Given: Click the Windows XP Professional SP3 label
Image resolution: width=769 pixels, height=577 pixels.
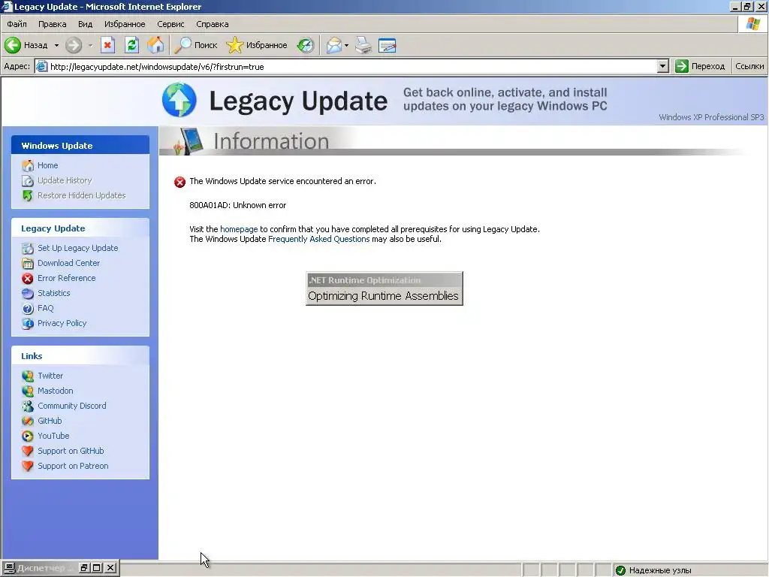Looking at the screenshot, I should pos(711,117).
